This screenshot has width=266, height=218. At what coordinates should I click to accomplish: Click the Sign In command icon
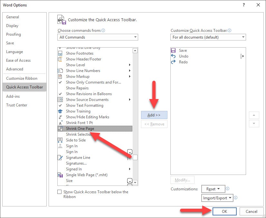click(60, 146)
